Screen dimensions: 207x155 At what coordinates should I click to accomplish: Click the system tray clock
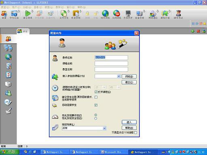tap(201, 152)
